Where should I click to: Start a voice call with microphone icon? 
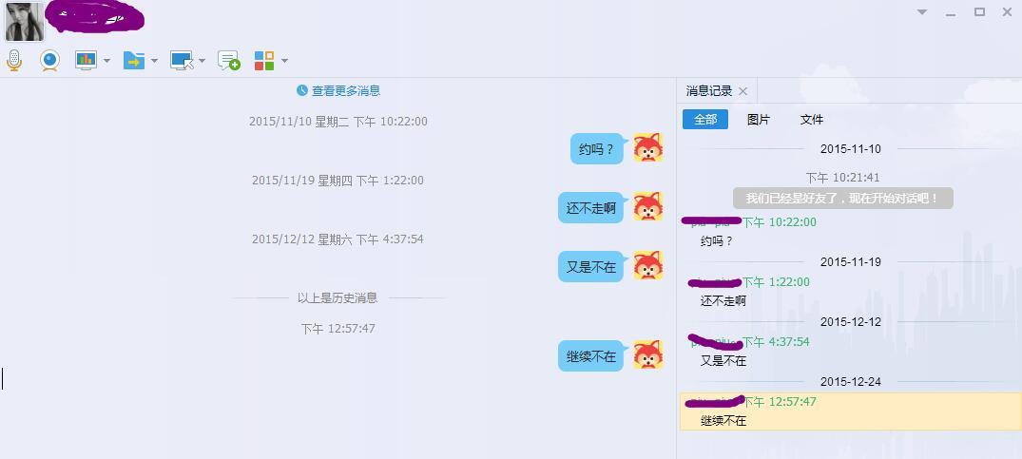14,60
